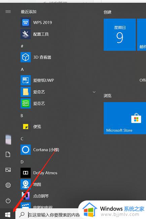Open the Dolby Atmos icon
The image size is (146, 219).
tap(26, 173)
